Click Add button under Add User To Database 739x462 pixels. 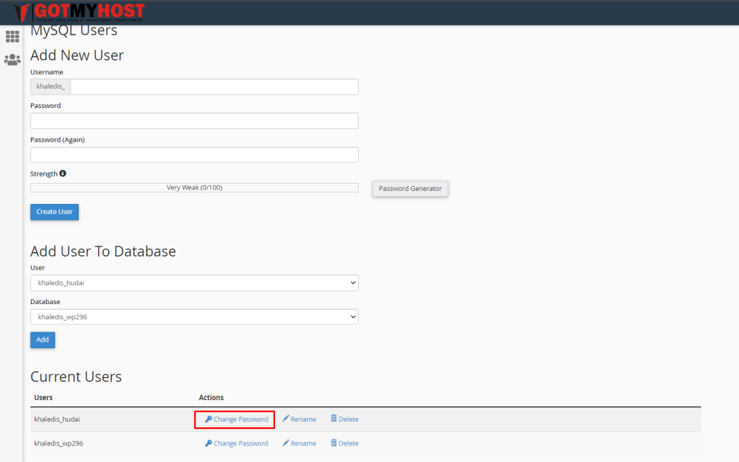coord(43,339)
